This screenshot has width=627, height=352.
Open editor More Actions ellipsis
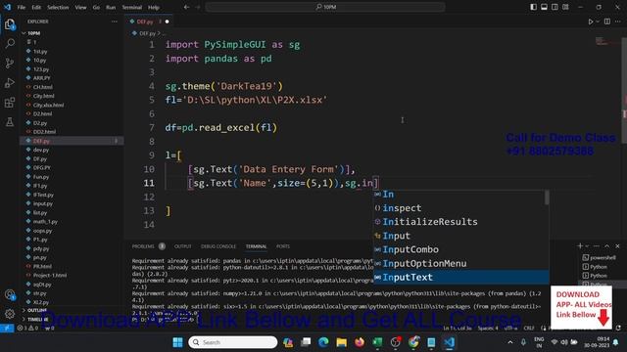[x=618, y=22]
